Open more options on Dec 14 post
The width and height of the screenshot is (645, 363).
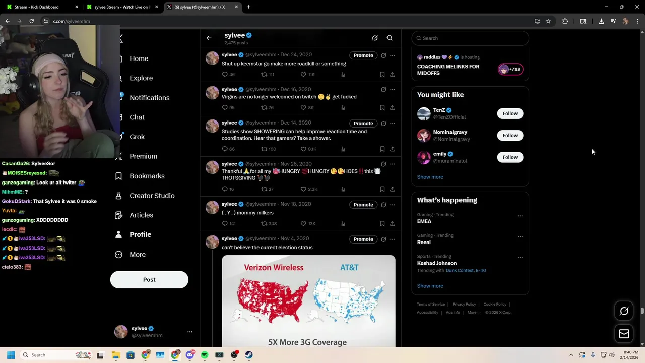(393, 124)
